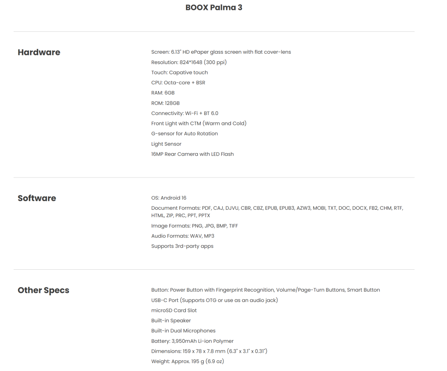447x371 pixels.
Task: Select the Other Specs heading
Action: pos(43,290)
